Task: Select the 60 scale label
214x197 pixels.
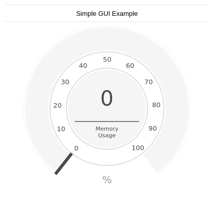Action: pyautogui.click(x=130, y=66)
